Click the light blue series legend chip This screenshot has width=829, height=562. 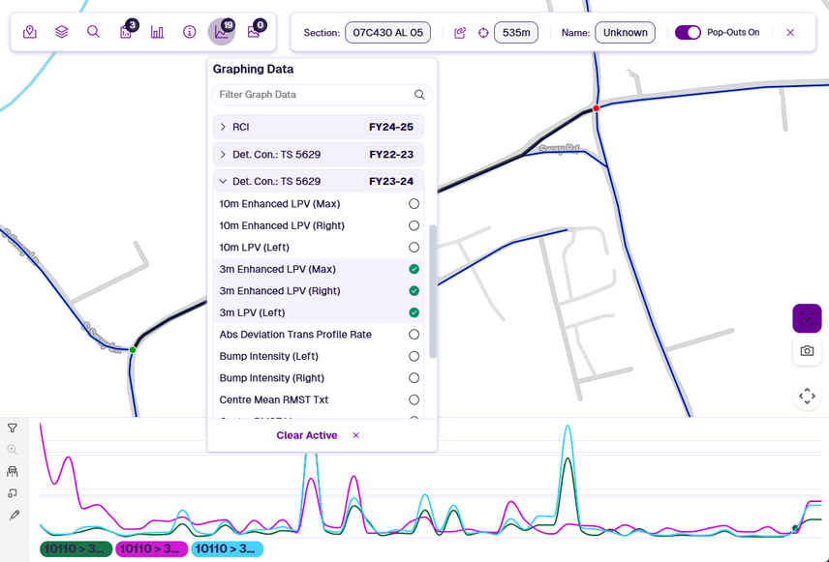[x=228, y=548]
